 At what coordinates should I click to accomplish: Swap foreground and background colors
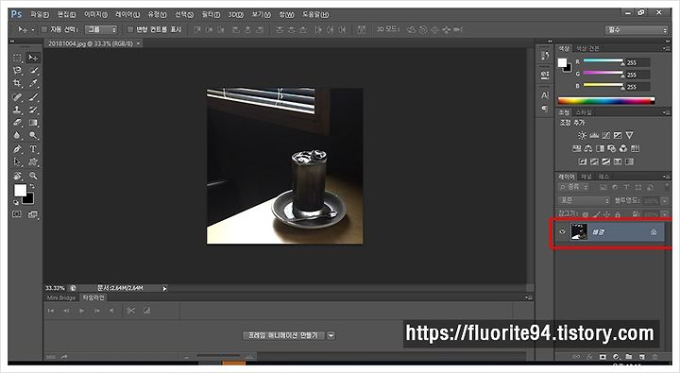tap(32, 187)
